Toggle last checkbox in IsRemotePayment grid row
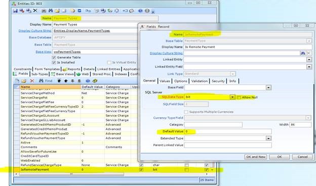 [x=207, y=170]
